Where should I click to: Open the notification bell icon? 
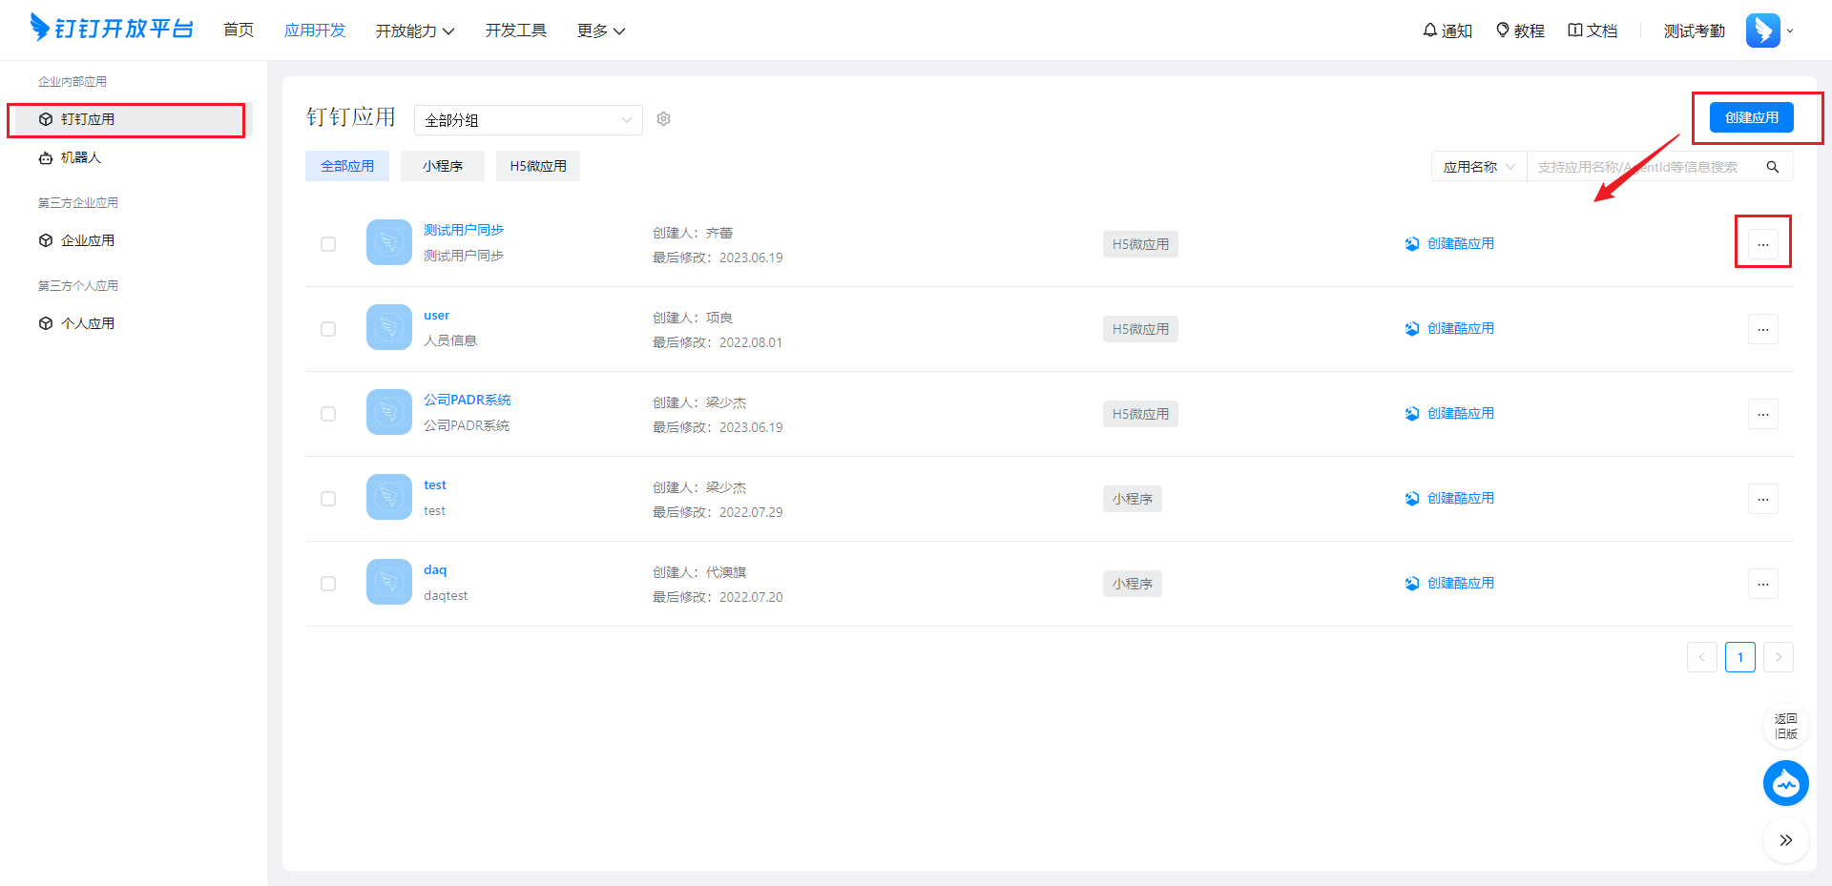pos(1429,31)
